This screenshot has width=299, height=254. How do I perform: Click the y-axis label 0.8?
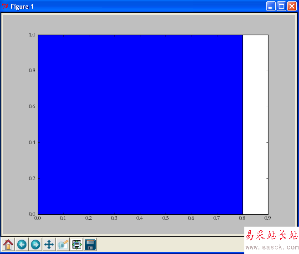(x=32, y=70)
